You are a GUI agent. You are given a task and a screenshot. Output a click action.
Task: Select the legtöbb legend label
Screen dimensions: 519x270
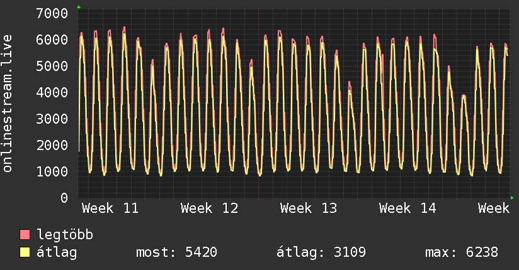tap(65, 235)
